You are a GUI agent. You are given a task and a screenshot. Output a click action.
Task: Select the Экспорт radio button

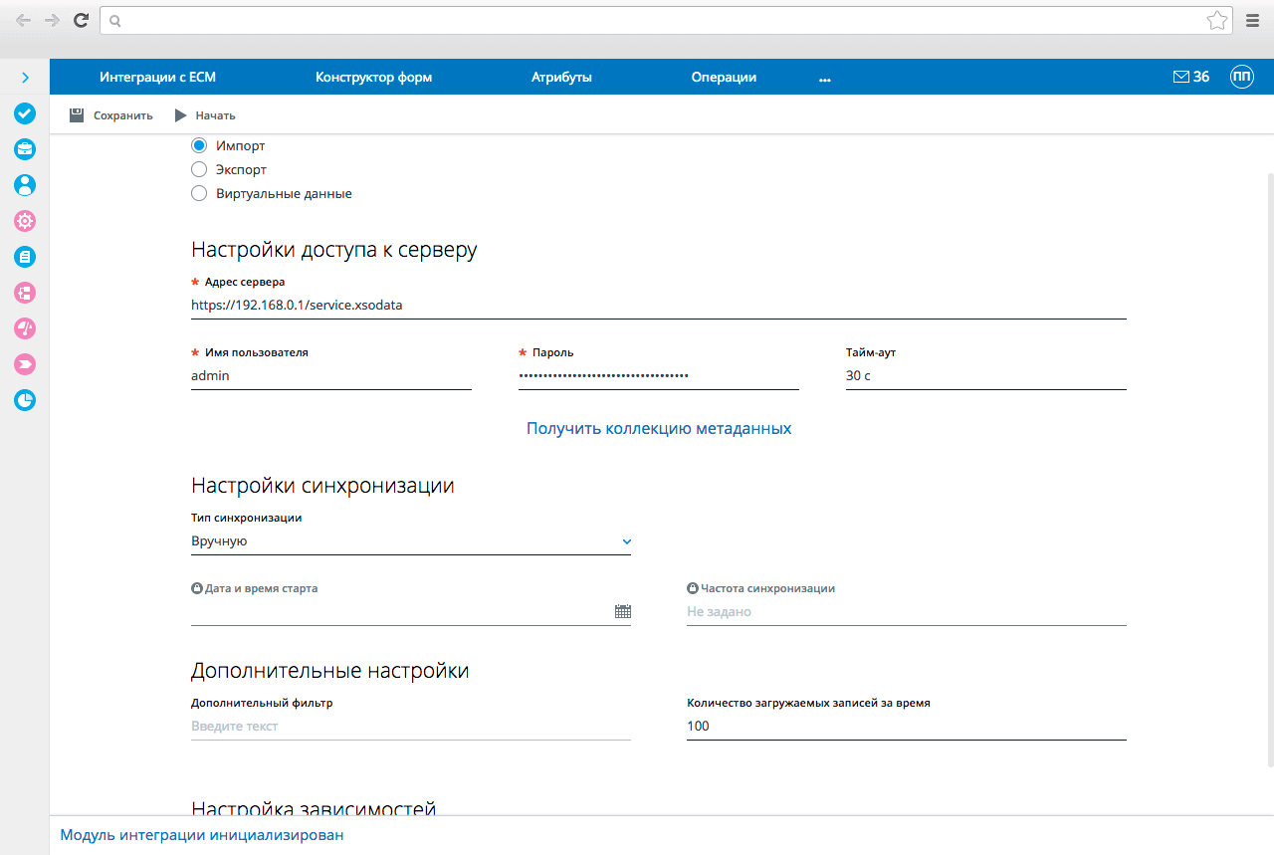click(198, 168)
